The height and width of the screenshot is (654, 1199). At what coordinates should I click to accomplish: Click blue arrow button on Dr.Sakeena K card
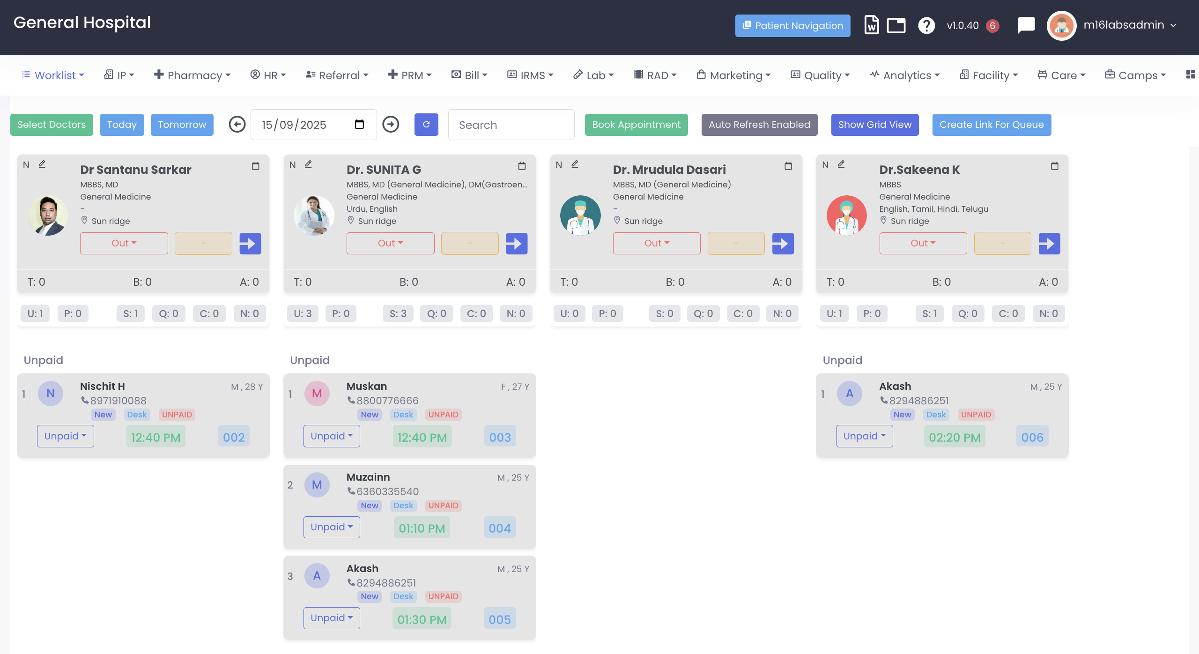tap(1049, 244)
